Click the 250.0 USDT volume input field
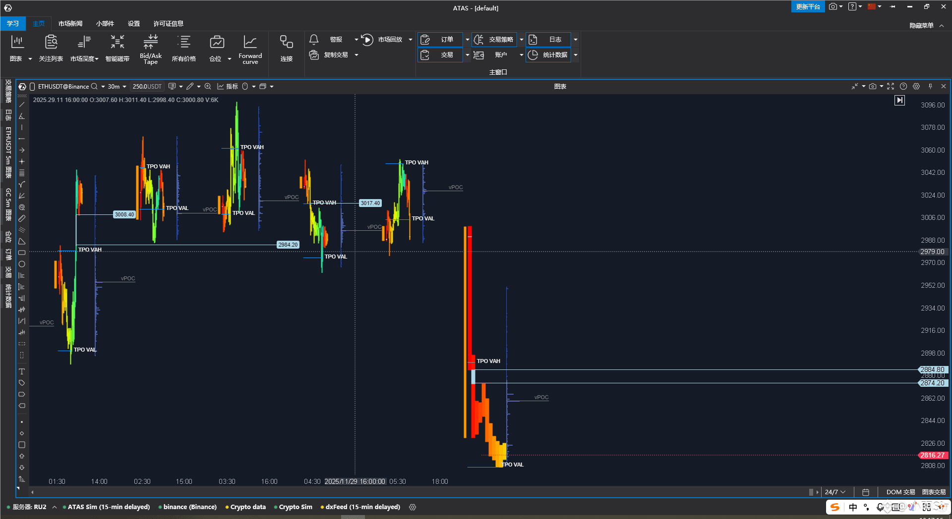 coord(147,87)
